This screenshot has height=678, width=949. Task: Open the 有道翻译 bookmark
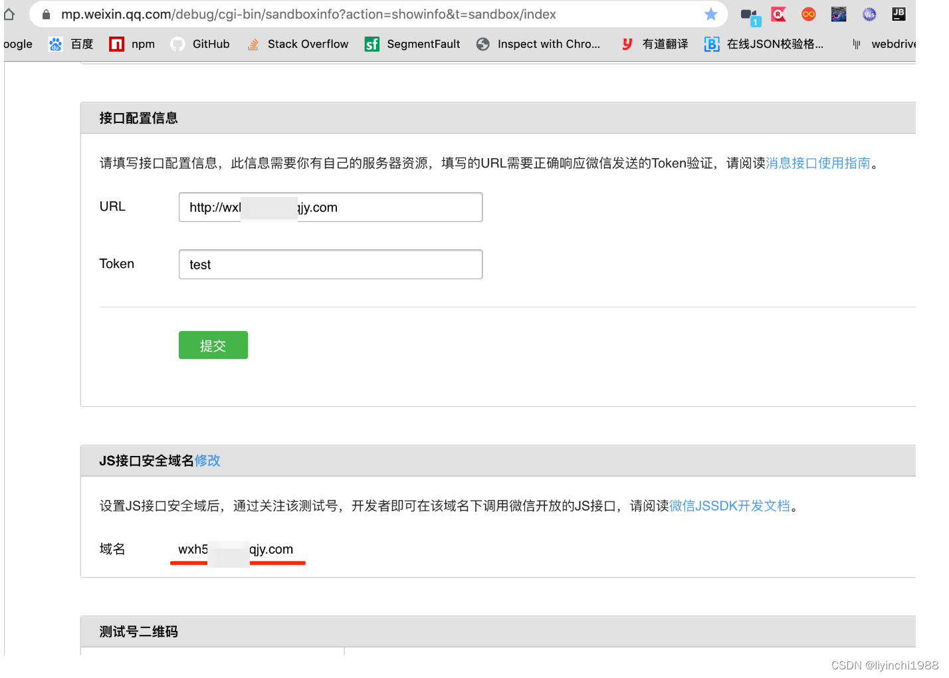click(655, 44)
